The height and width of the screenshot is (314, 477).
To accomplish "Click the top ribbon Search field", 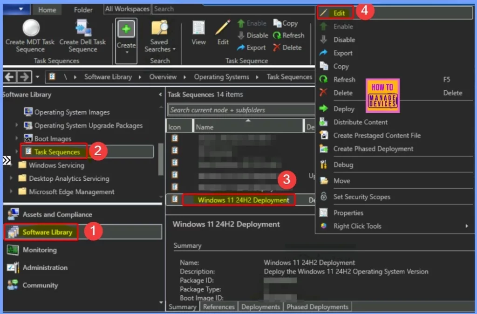I will 233,9.
